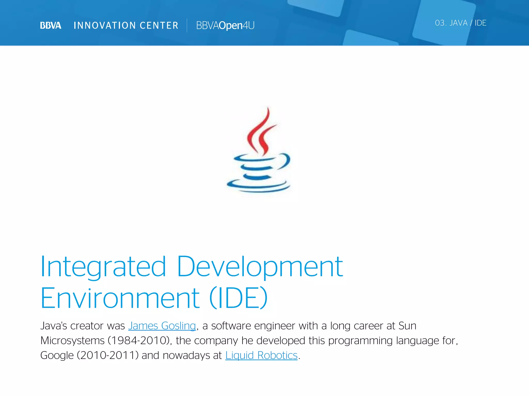Click the BBVA logo in header

click(x=51, y=25)
